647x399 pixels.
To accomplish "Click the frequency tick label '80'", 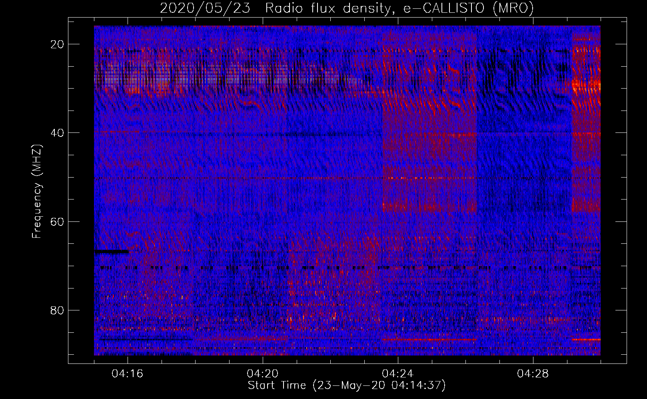I will 58,310.
